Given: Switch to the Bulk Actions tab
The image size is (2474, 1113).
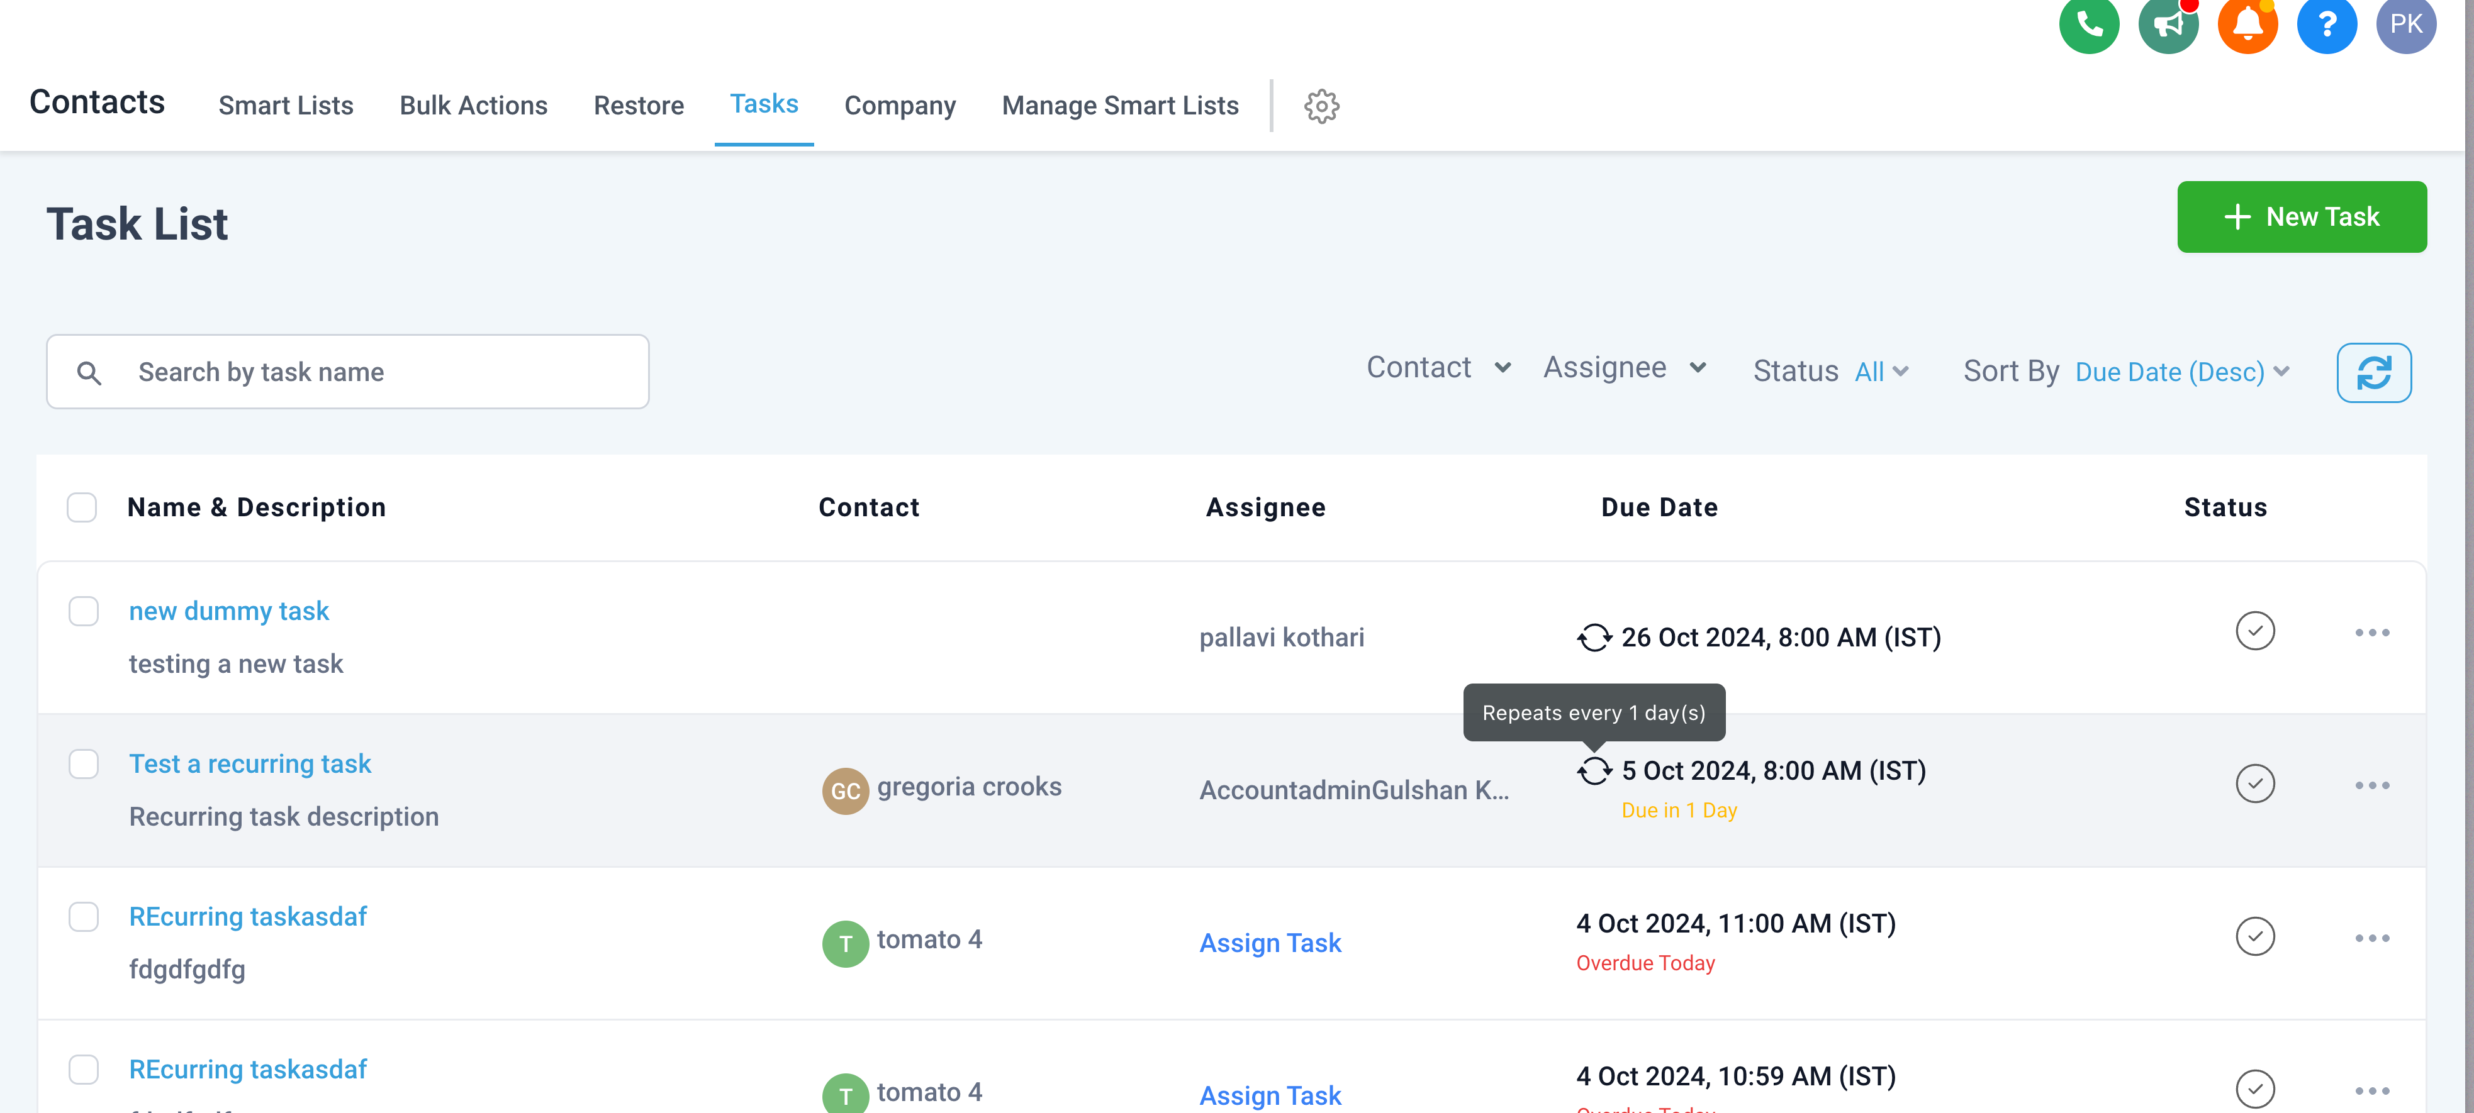Looking at the screenshot, I should (474, 106).
